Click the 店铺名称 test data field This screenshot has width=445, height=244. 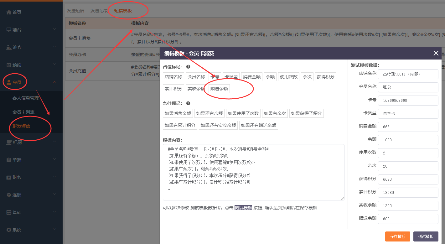[x=408, y=74]
